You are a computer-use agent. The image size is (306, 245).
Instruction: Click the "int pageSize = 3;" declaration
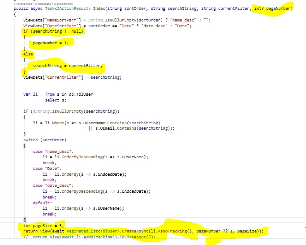(43, 226)
